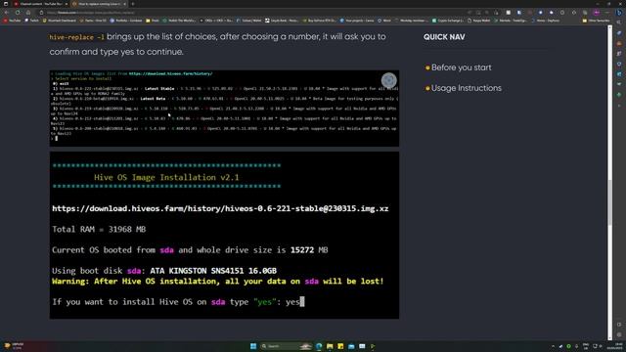This screenshot has width=626, height=352.
Task: Open a new browser tab with plus button
Action: coord(133,4)
